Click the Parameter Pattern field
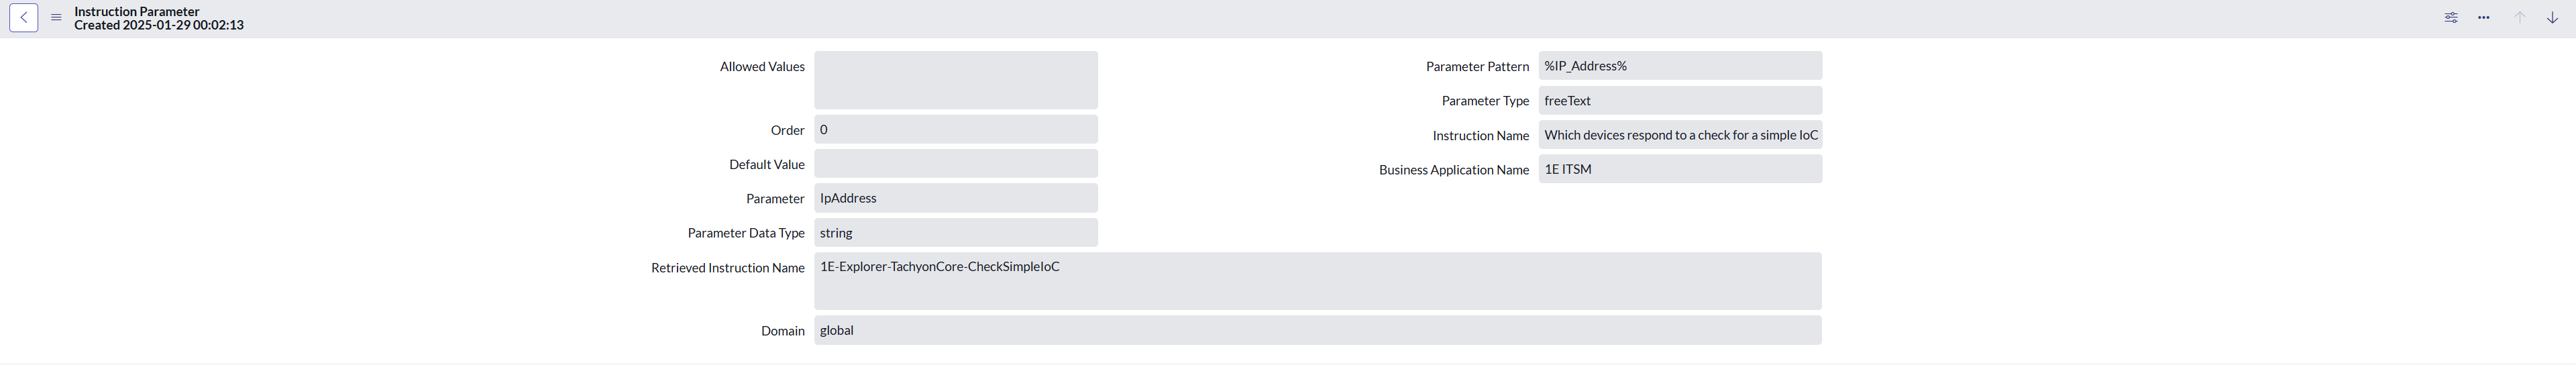2576x365 pixels. click(x=1679, y=66)
